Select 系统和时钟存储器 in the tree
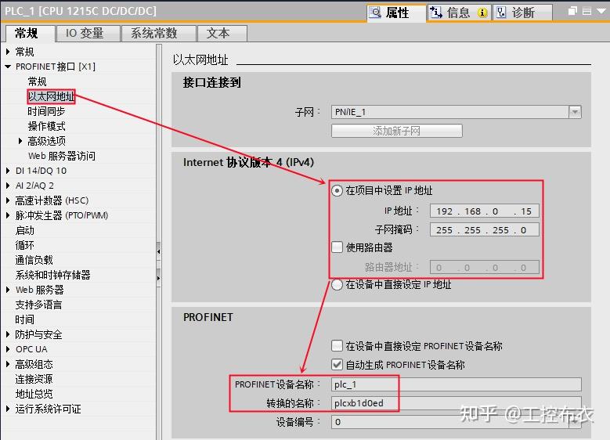610x440 pixels. click(x=52, y=275)
